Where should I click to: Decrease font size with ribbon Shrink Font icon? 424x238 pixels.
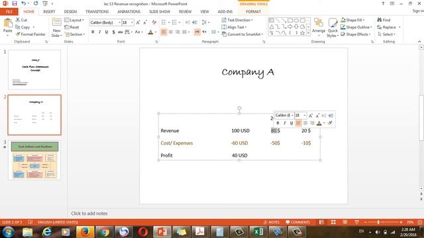pyautogui.click(x=145, y=22)
